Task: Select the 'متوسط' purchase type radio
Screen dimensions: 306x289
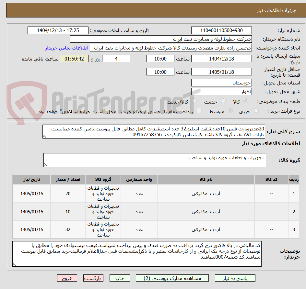Action: 230,111
